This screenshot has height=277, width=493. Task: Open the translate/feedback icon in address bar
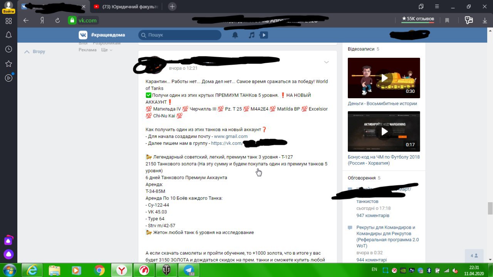point(469,20)
